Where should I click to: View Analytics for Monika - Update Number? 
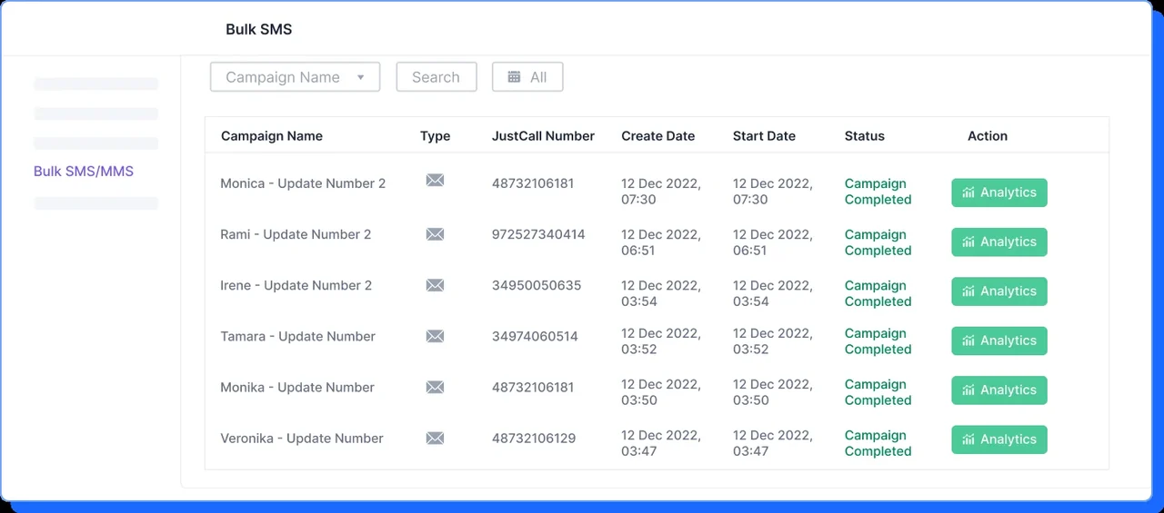point(999,390)
